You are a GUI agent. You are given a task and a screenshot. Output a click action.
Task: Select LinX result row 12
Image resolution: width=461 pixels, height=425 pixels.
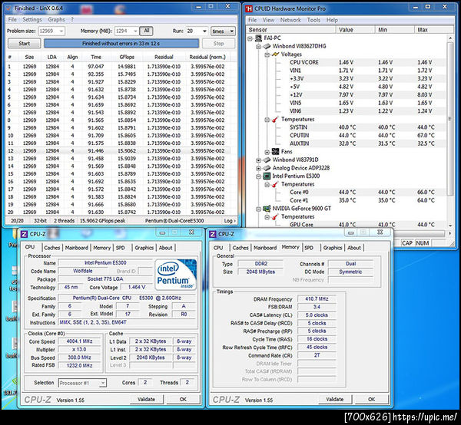tap(118, 150)
